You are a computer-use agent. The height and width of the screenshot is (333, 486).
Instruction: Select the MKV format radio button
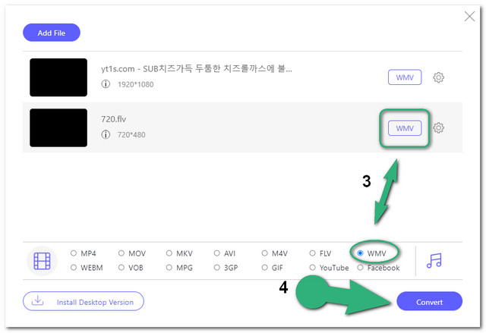[x=169, y=253]
